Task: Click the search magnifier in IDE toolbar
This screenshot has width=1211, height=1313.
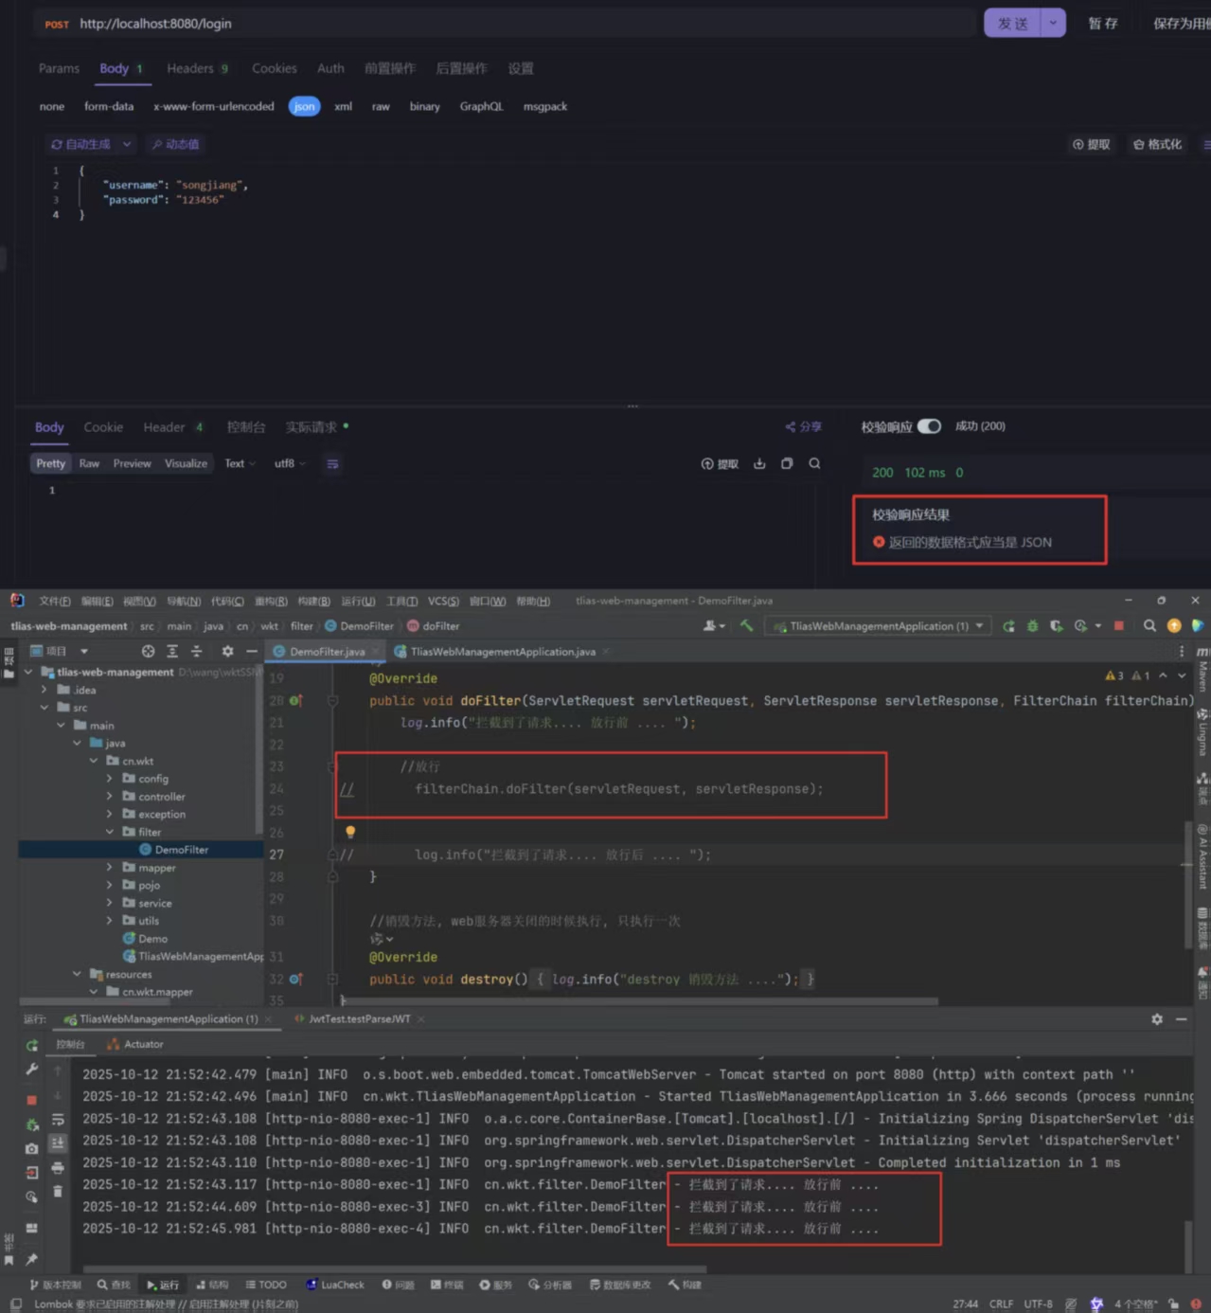Action: 1149,626
